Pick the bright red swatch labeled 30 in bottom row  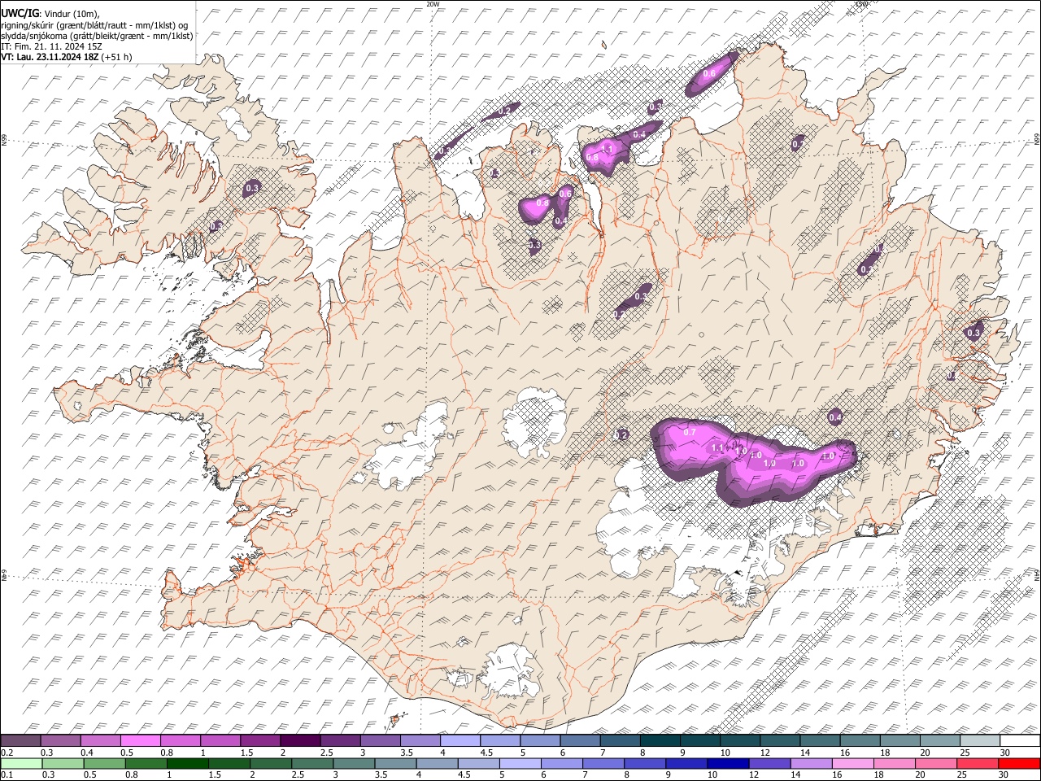(x=1020, y=763)
